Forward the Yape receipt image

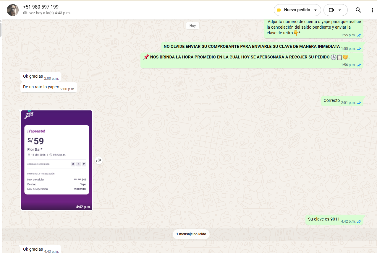[99, 160]
